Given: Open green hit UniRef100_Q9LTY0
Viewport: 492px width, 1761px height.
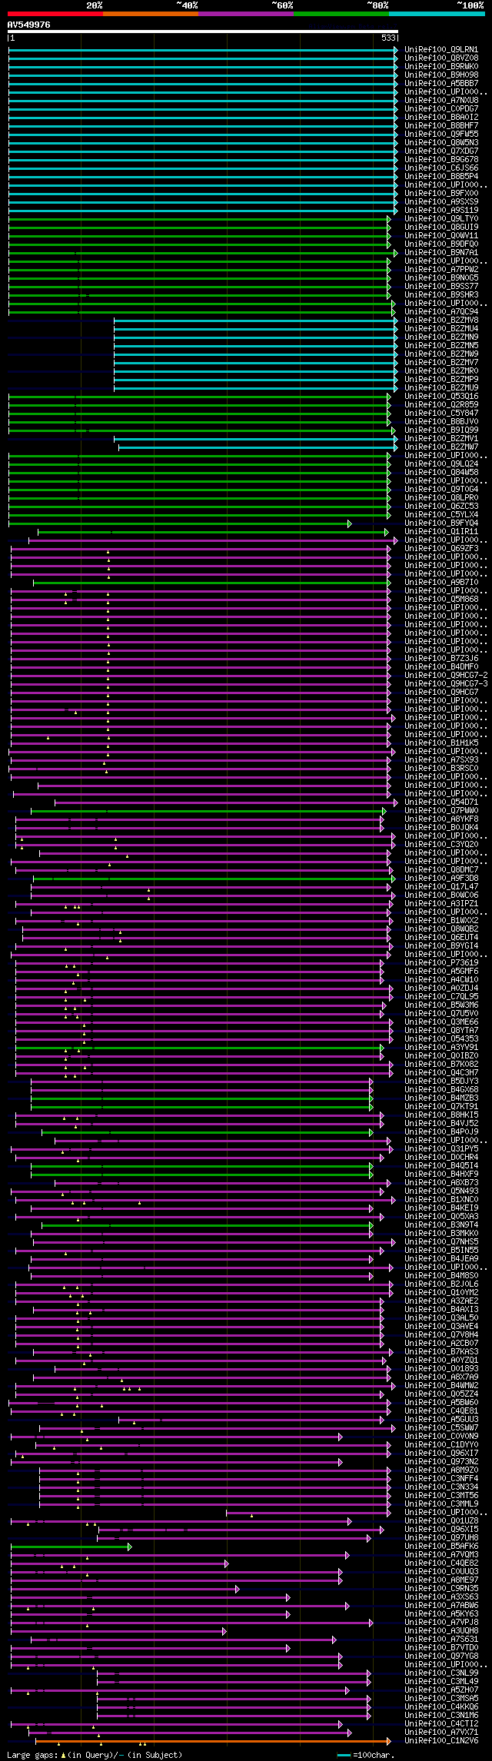Looking at the screenshot, I should tap(441, 219).
